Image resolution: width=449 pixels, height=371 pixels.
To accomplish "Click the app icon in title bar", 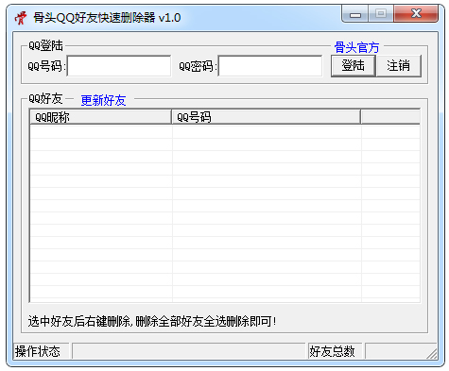I will [21, 18].
